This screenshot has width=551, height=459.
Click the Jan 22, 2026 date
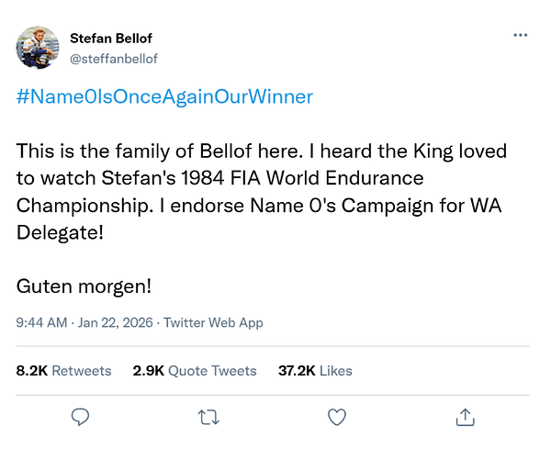tap(117, 322)
